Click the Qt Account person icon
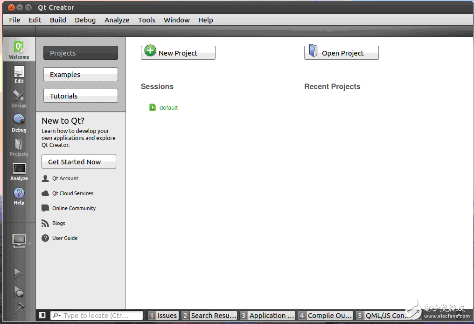 pos(45,178)
